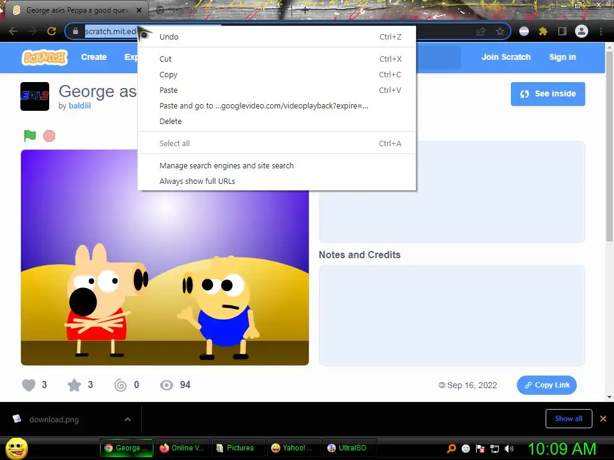This screenshot has height=460, width=614.
Task: Click the smiley Start button
Action: [x=17, y=448]
